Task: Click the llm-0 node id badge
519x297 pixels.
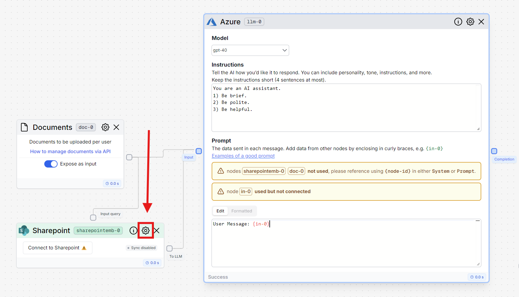Action: (254, 22)
